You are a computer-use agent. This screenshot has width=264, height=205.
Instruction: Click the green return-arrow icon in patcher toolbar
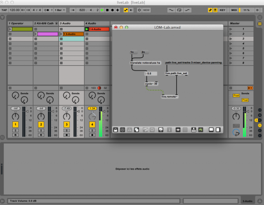point(200,129)
